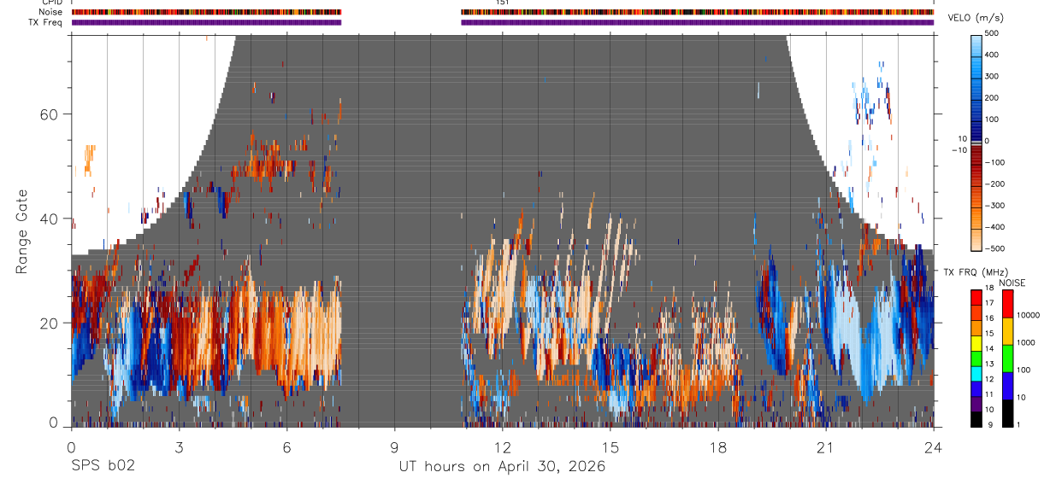This screenshot has width=1050, height=484.
Task: Click the '9' tick on the TX FRQ legend
Action: 988,424
